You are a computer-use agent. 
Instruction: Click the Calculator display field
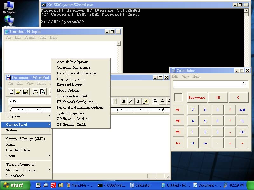click(x=210, y=84)
